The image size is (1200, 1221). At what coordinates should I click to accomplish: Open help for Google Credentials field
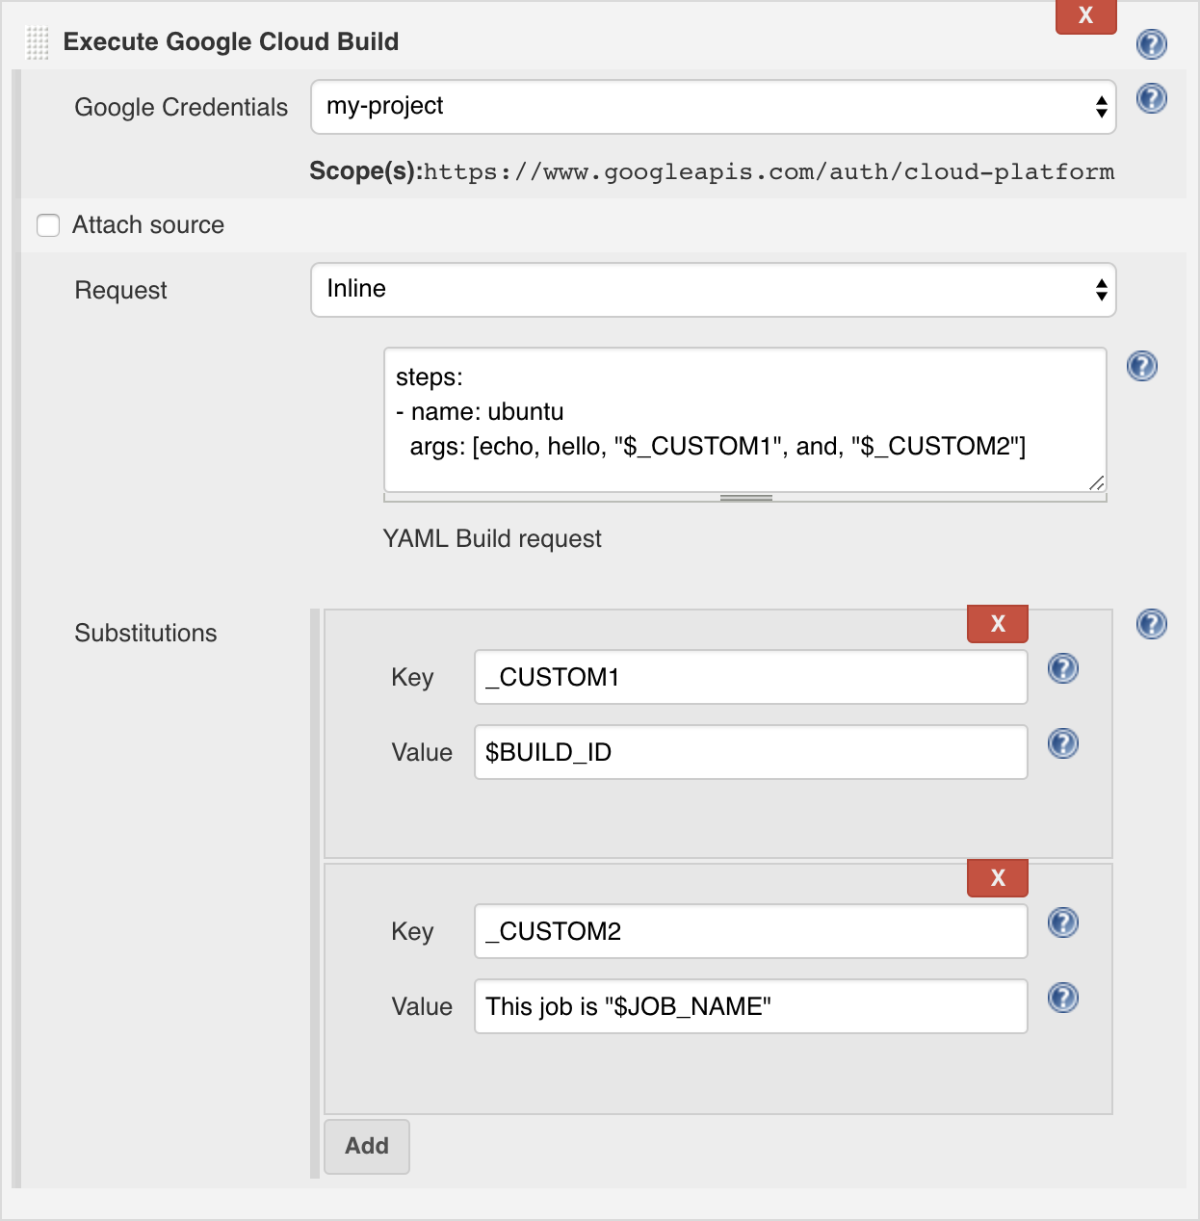click(1152, 98)
